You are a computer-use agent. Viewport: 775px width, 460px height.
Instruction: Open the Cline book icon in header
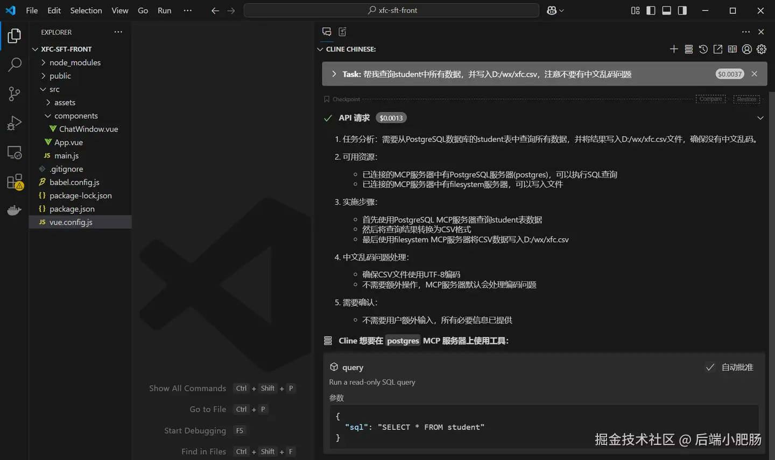tap(732, 49)
